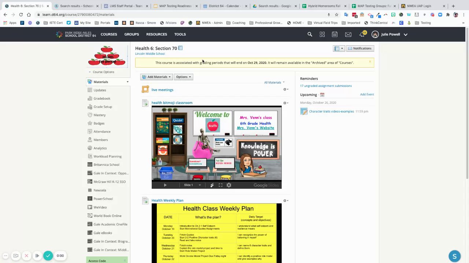Open the RESOURCES menu
469x263 pixels.
coord(156,34)
